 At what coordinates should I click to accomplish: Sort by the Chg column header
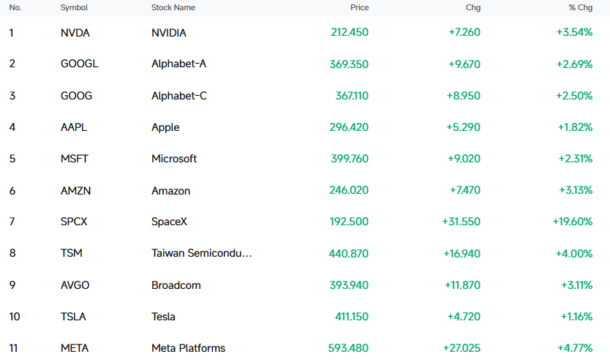point(473,8)
